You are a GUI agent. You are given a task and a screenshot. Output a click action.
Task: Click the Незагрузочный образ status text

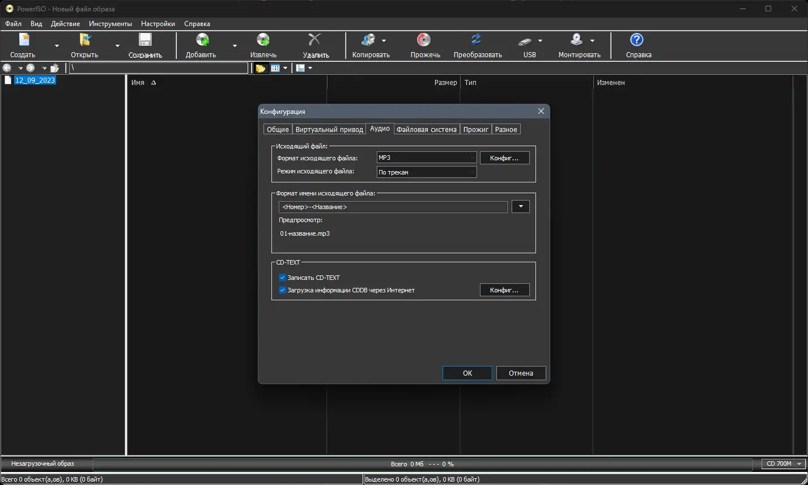[x=42, y=463]
